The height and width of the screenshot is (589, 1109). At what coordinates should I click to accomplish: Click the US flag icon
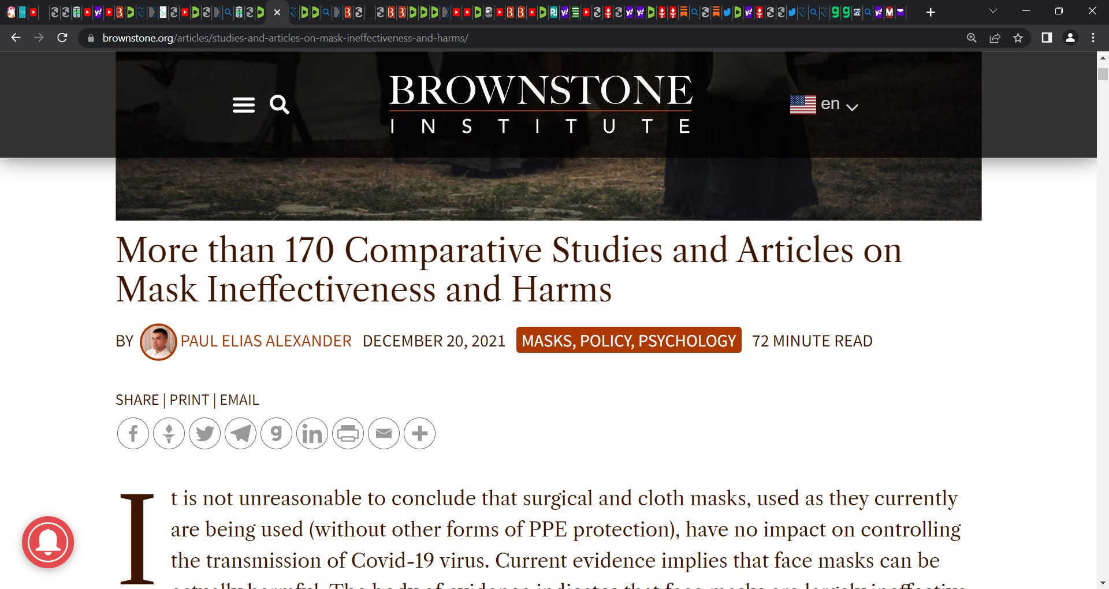coord(803,105)
